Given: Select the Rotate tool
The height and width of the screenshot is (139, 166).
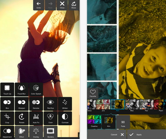Looking at the screenshot, I should pyautogui.click(x=22, y=118).
